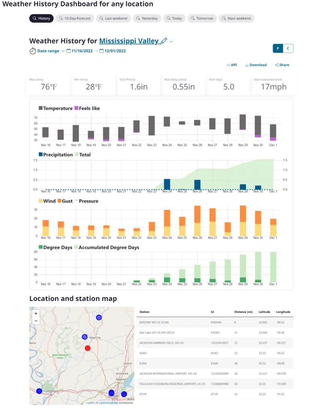Click the blue station marker near Vicksburg
This screenshot has height=414, width=322.
pos(39,391)
